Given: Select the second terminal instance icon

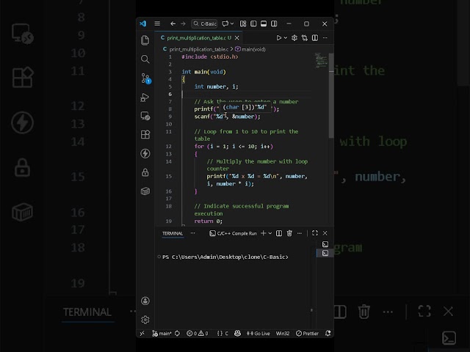Looking at the screenshot, I should click(x=325, y=253).
